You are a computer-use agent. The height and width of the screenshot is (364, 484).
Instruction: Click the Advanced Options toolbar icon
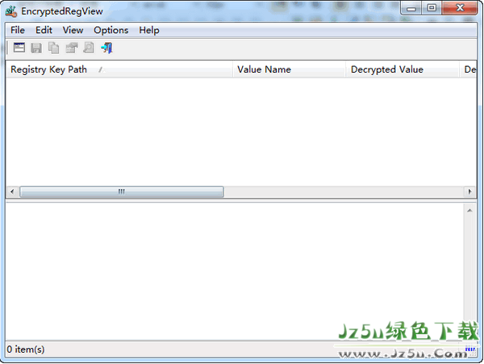(x=19, y=48)
